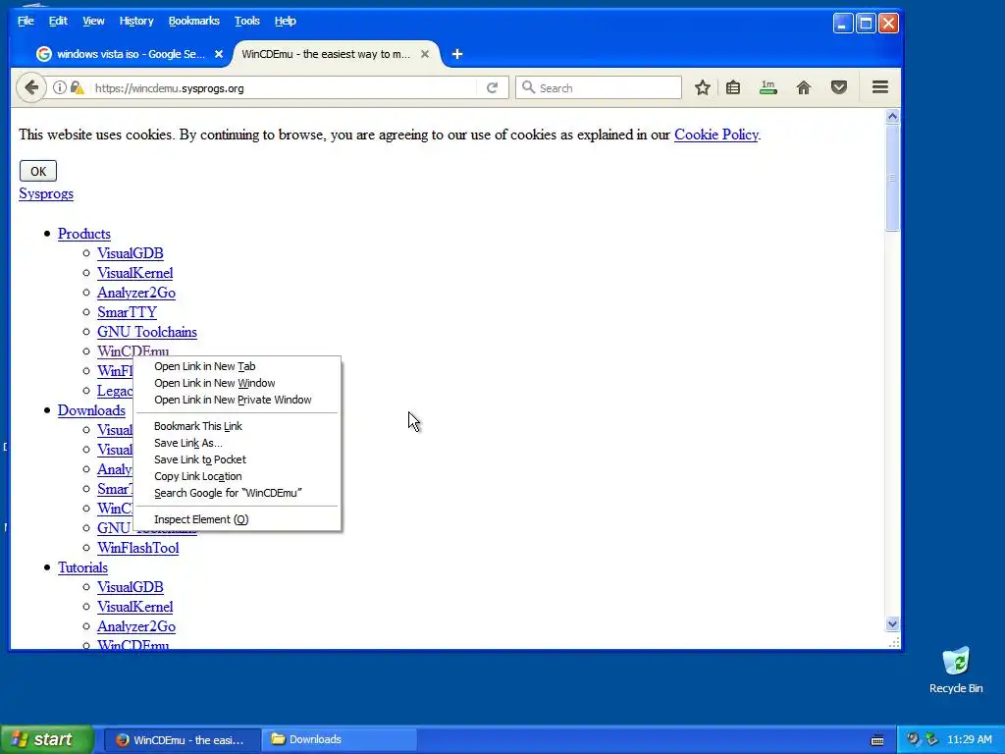
Task: Open VisualGDB link under Products
Action: point(131,253)
